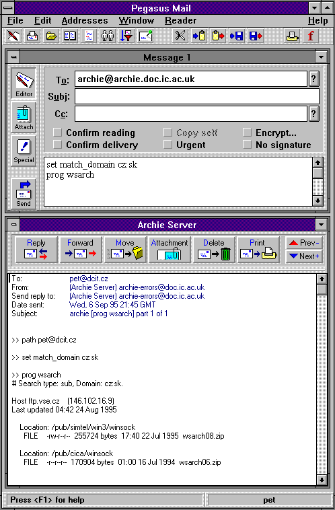
Task: Open the Archie Server window dropdown arrow
Action: tap(321, 225)
